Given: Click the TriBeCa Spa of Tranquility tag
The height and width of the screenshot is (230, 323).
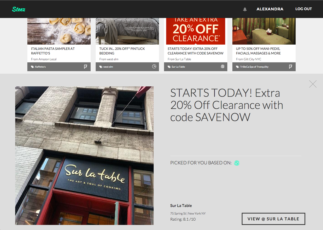Looking at the screenshot, I should coord(254,67).
